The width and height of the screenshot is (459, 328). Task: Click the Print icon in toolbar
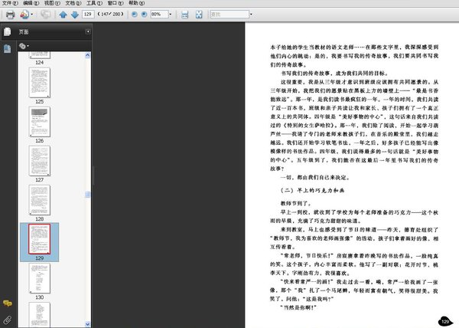pyautogui.click(x=10, y=15)
